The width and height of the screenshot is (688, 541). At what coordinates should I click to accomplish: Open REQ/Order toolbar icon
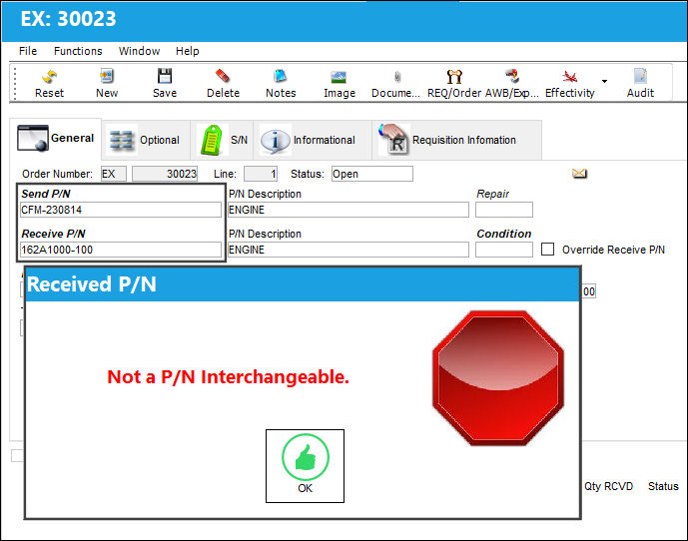coord(454,83)
